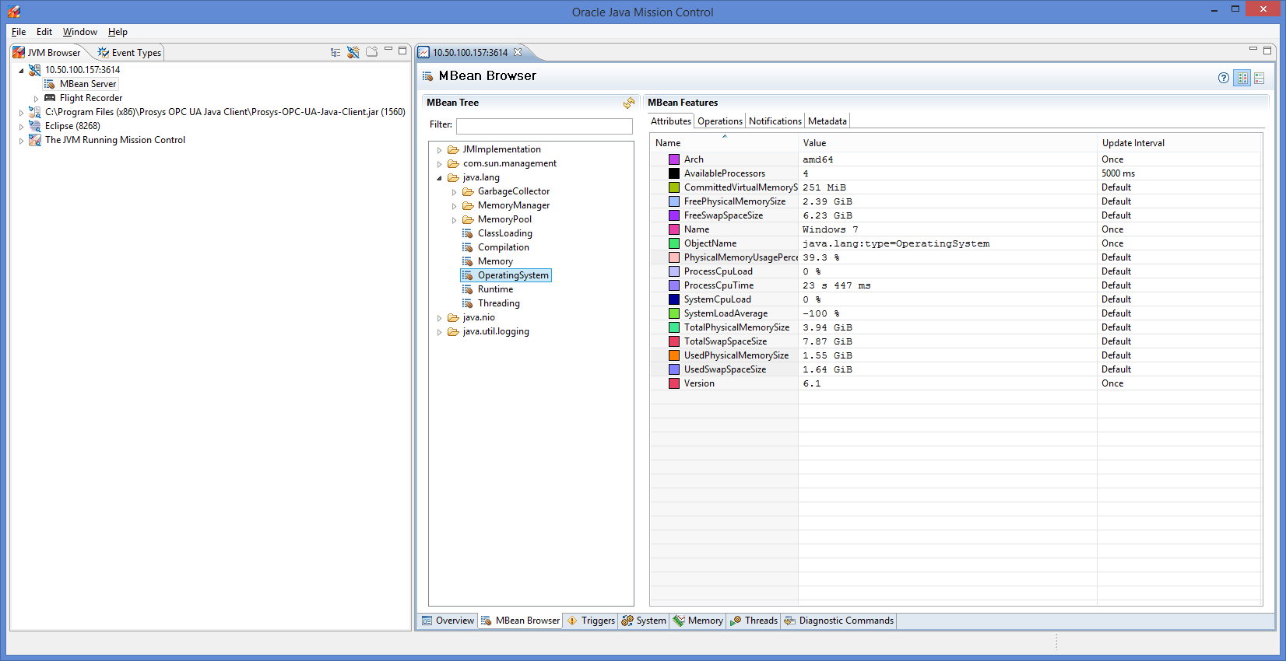The width and height of the screenshot is (1286, 661).
Task: Click the Prosys OPC UA Java Client JVM icon
Action: point(35,112)
